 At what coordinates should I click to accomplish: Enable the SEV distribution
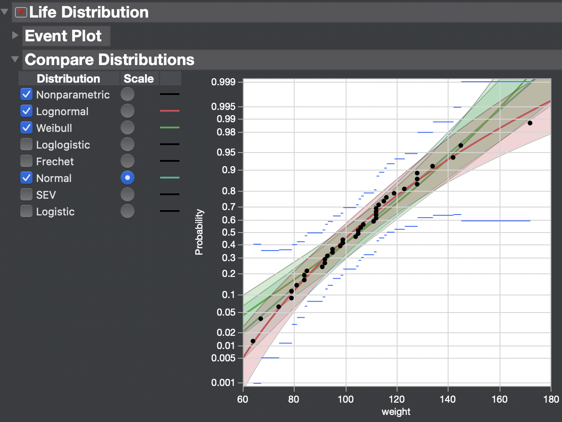(x=26, y=194)
